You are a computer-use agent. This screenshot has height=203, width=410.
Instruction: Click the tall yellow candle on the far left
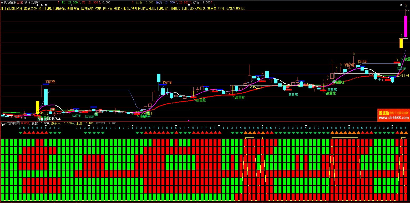[x=37, y=108]
